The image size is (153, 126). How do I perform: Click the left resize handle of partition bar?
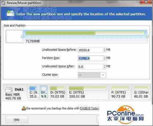coord(22,36)
